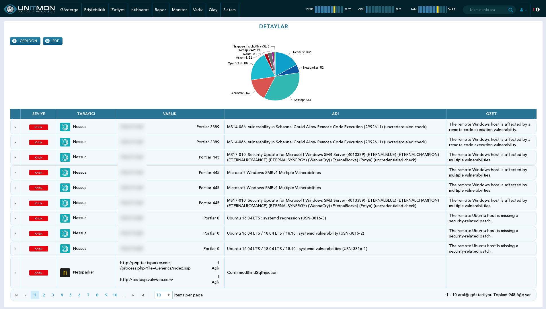Click the DISK usage bar
The height and width of the screenshot is (309, 546).
329,9
